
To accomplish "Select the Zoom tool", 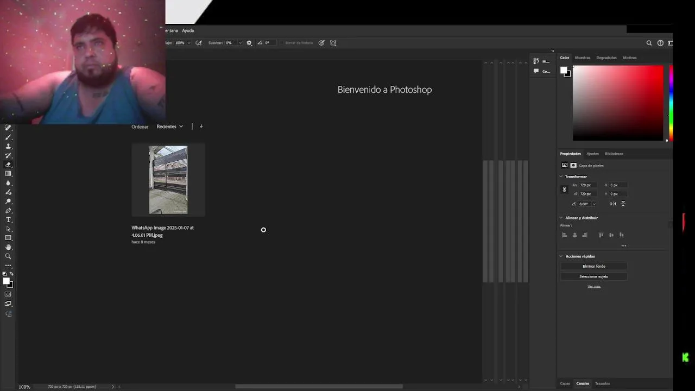I will pos(8,256).
